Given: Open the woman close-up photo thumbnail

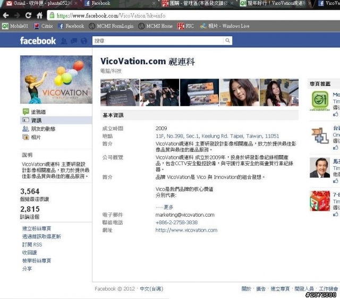Looking at the screenshot, I should [240, 92].
